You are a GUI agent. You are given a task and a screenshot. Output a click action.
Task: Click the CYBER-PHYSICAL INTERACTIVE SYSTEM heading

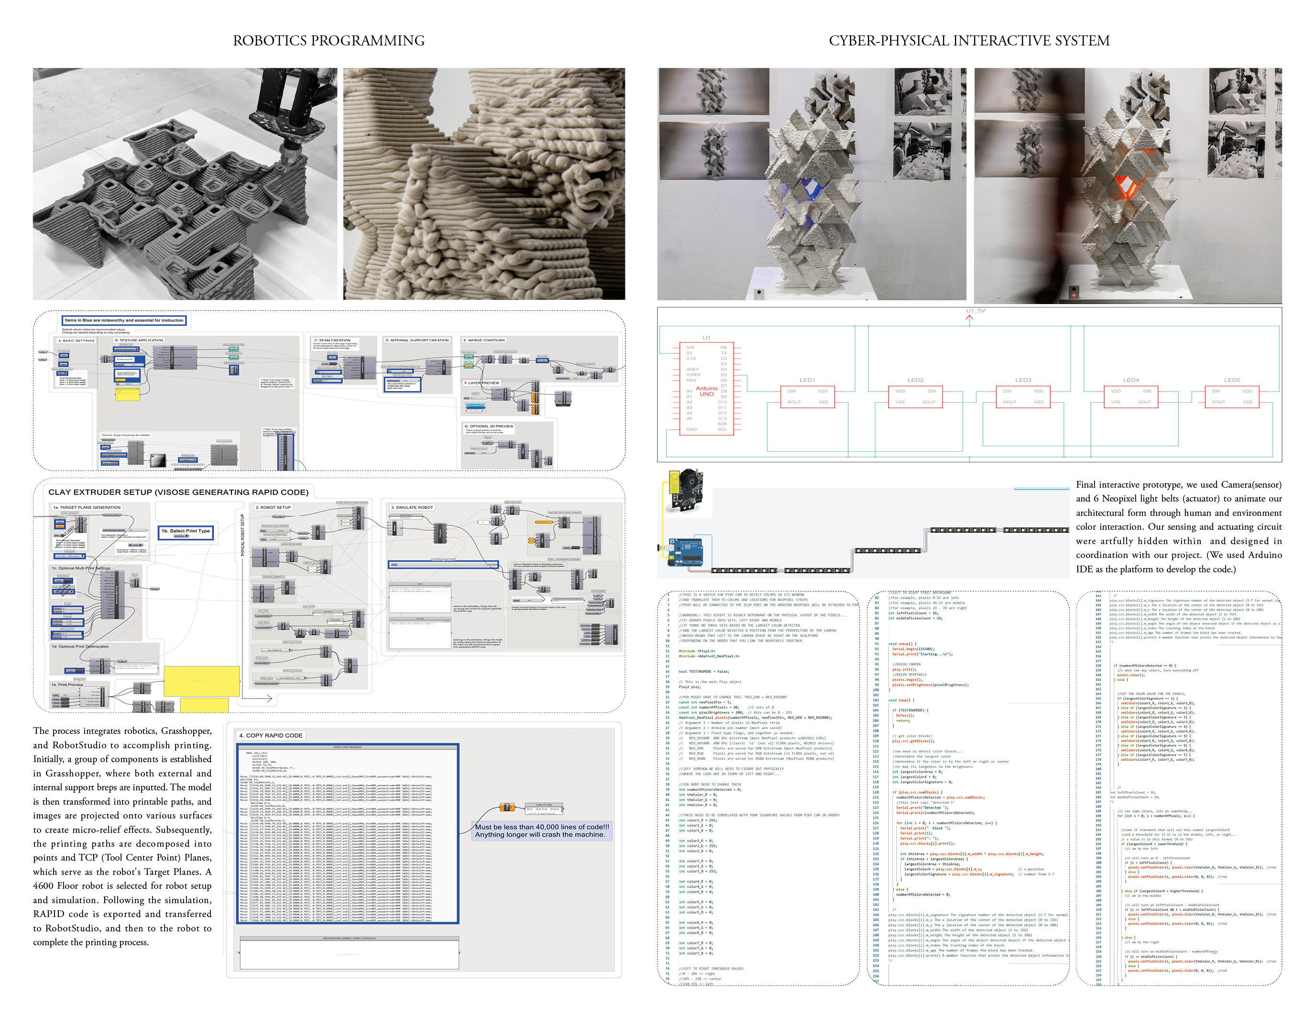tap(969, 40)
